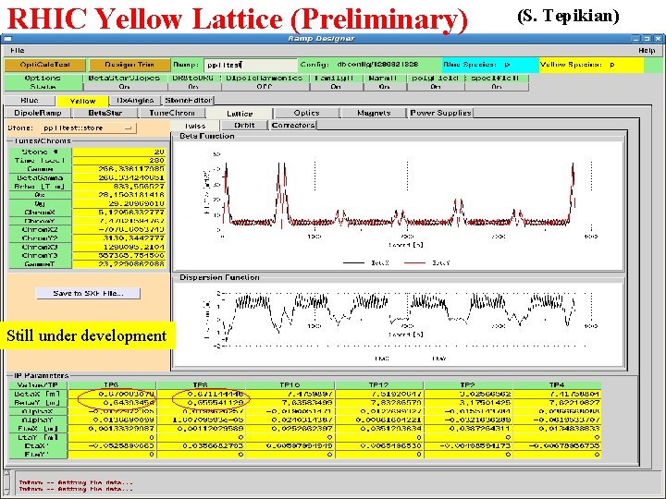Click the IP4 column header
The width and height of the screenshot is (666, 499).
click(x=557, y=385)
